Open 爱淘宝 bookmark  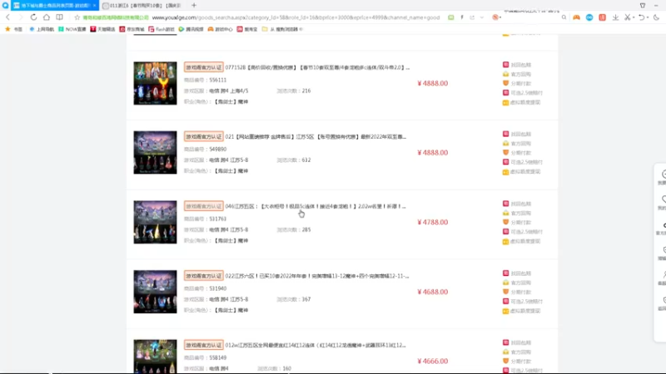[246, 29]
